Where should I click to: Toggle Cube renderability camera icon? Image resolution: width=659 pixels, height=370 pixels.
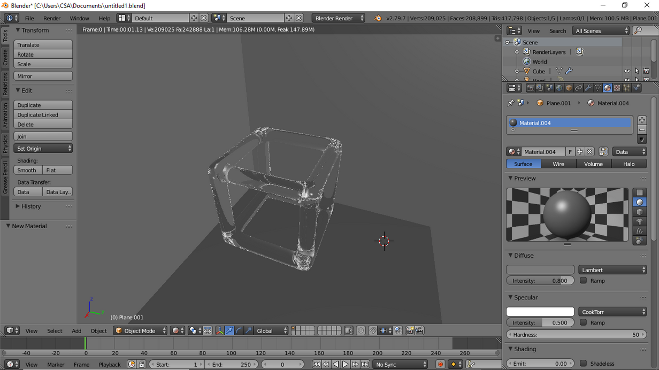click(646, 71)
